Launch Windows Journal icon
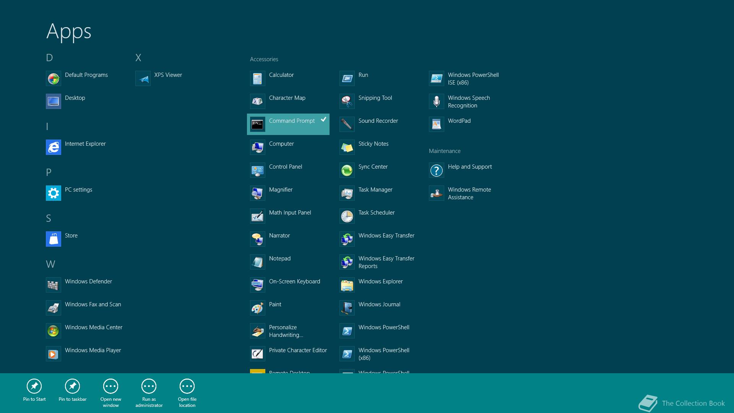Viewport: 734px width, 413px height. coord(347,308)
